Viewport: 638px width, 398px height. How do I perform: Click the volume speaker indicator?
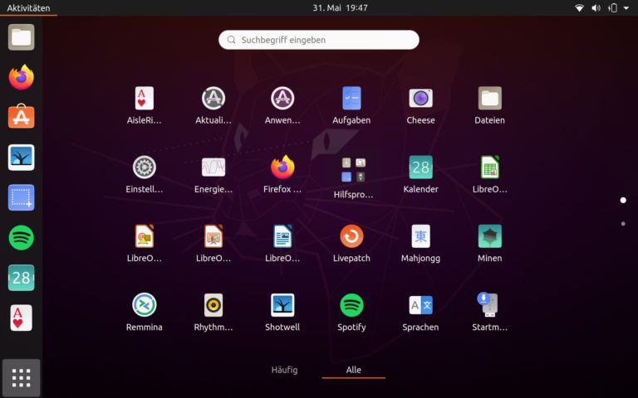(x=596, y=7)
